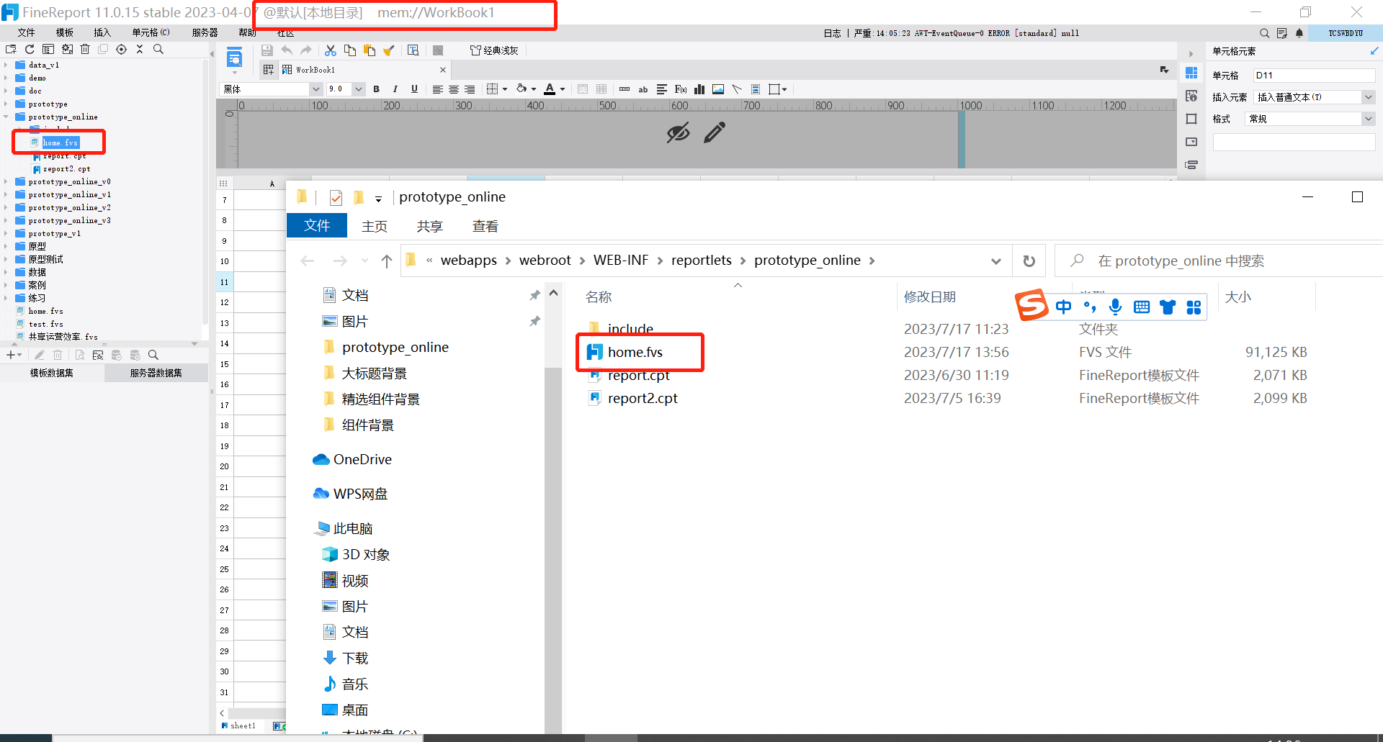Select report2.cpt in the Explorer file list

click(643, 398)
